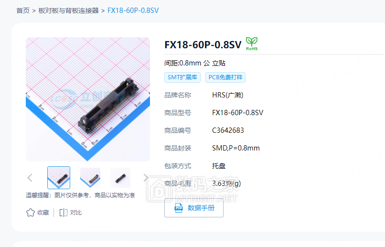Click the star favorite icon

[31, 213]
